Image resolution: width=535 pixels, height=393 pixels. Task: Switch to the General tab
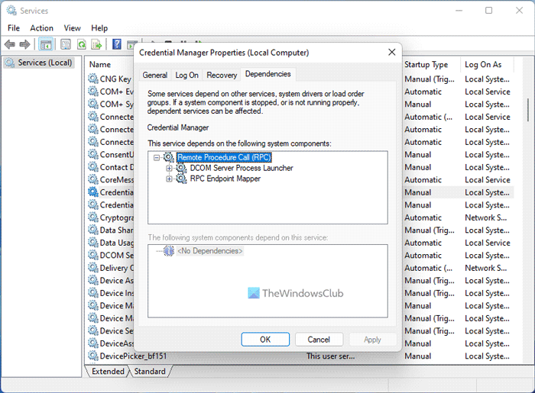[x=155, y=75]
